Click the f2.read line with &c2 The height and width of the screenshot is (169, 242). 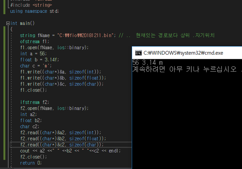coord(62,145)
